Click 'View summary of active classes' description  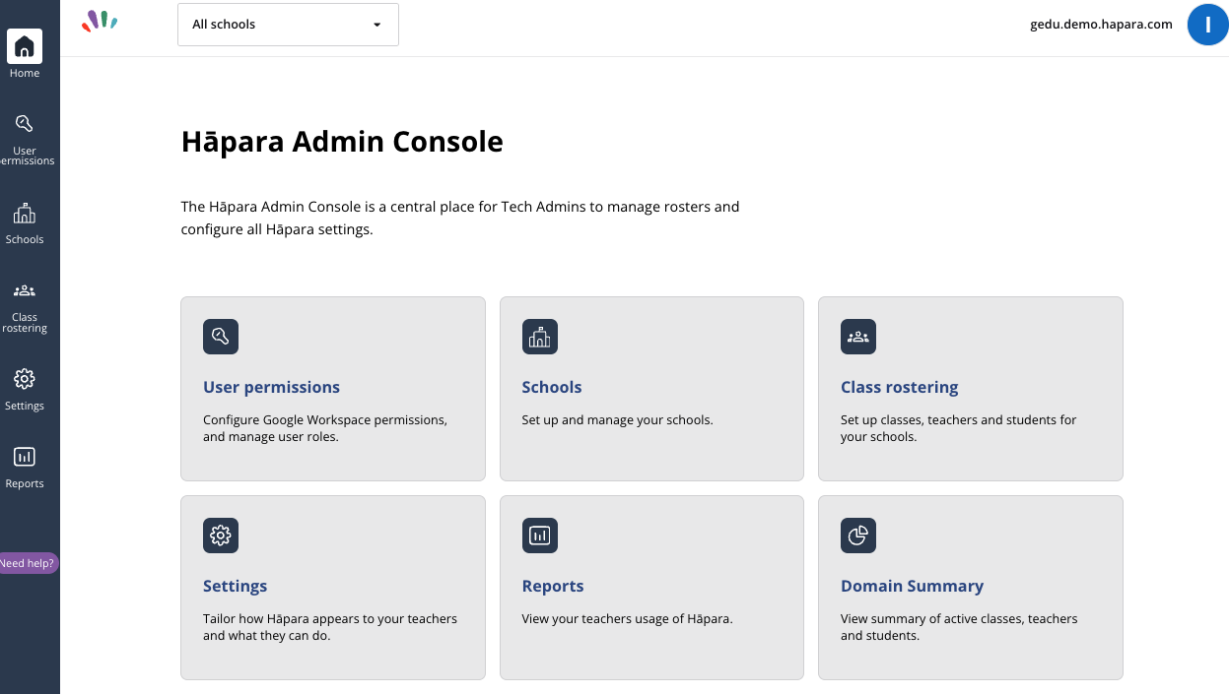pyautogui.click(x=959, y=627)
